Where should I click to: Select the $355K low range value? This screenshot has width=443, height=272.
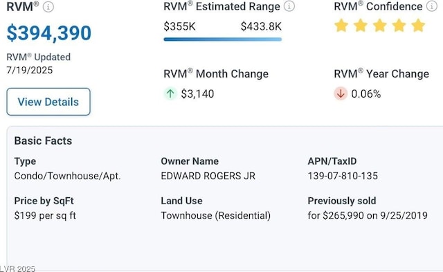click(x=179, y=26)
